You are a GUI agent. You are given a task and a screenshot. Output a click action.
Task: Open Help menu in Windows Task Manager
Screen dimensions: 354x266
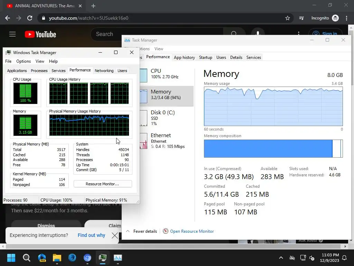53,61
